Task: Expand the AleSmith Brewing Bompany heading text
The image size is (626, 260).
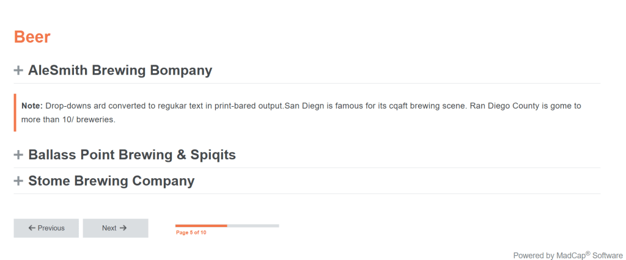Action: (120, 70)
